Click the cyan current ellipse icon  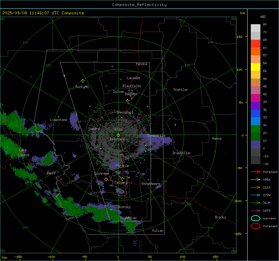(255, 218)
